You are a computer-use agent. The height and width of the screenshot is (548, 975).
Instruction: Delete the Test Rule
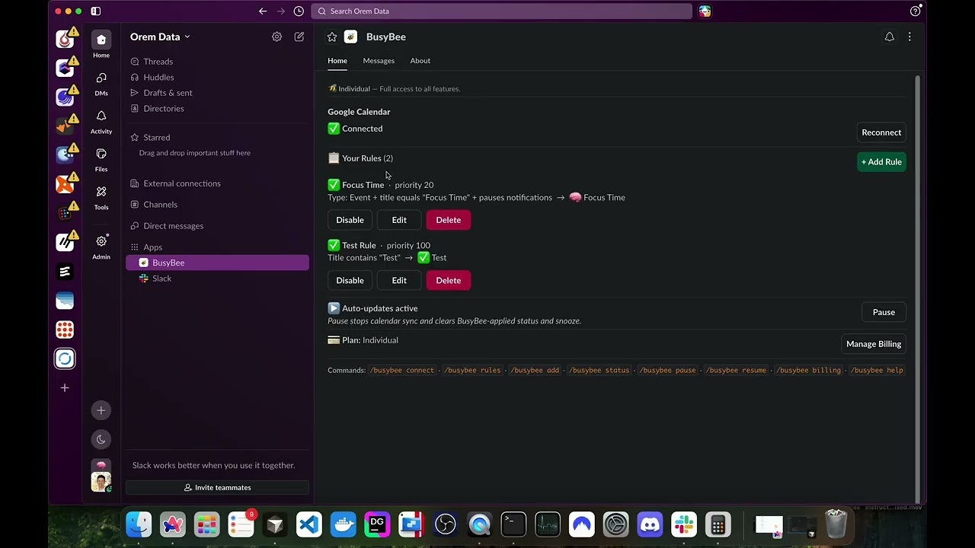tap(448, 280)
